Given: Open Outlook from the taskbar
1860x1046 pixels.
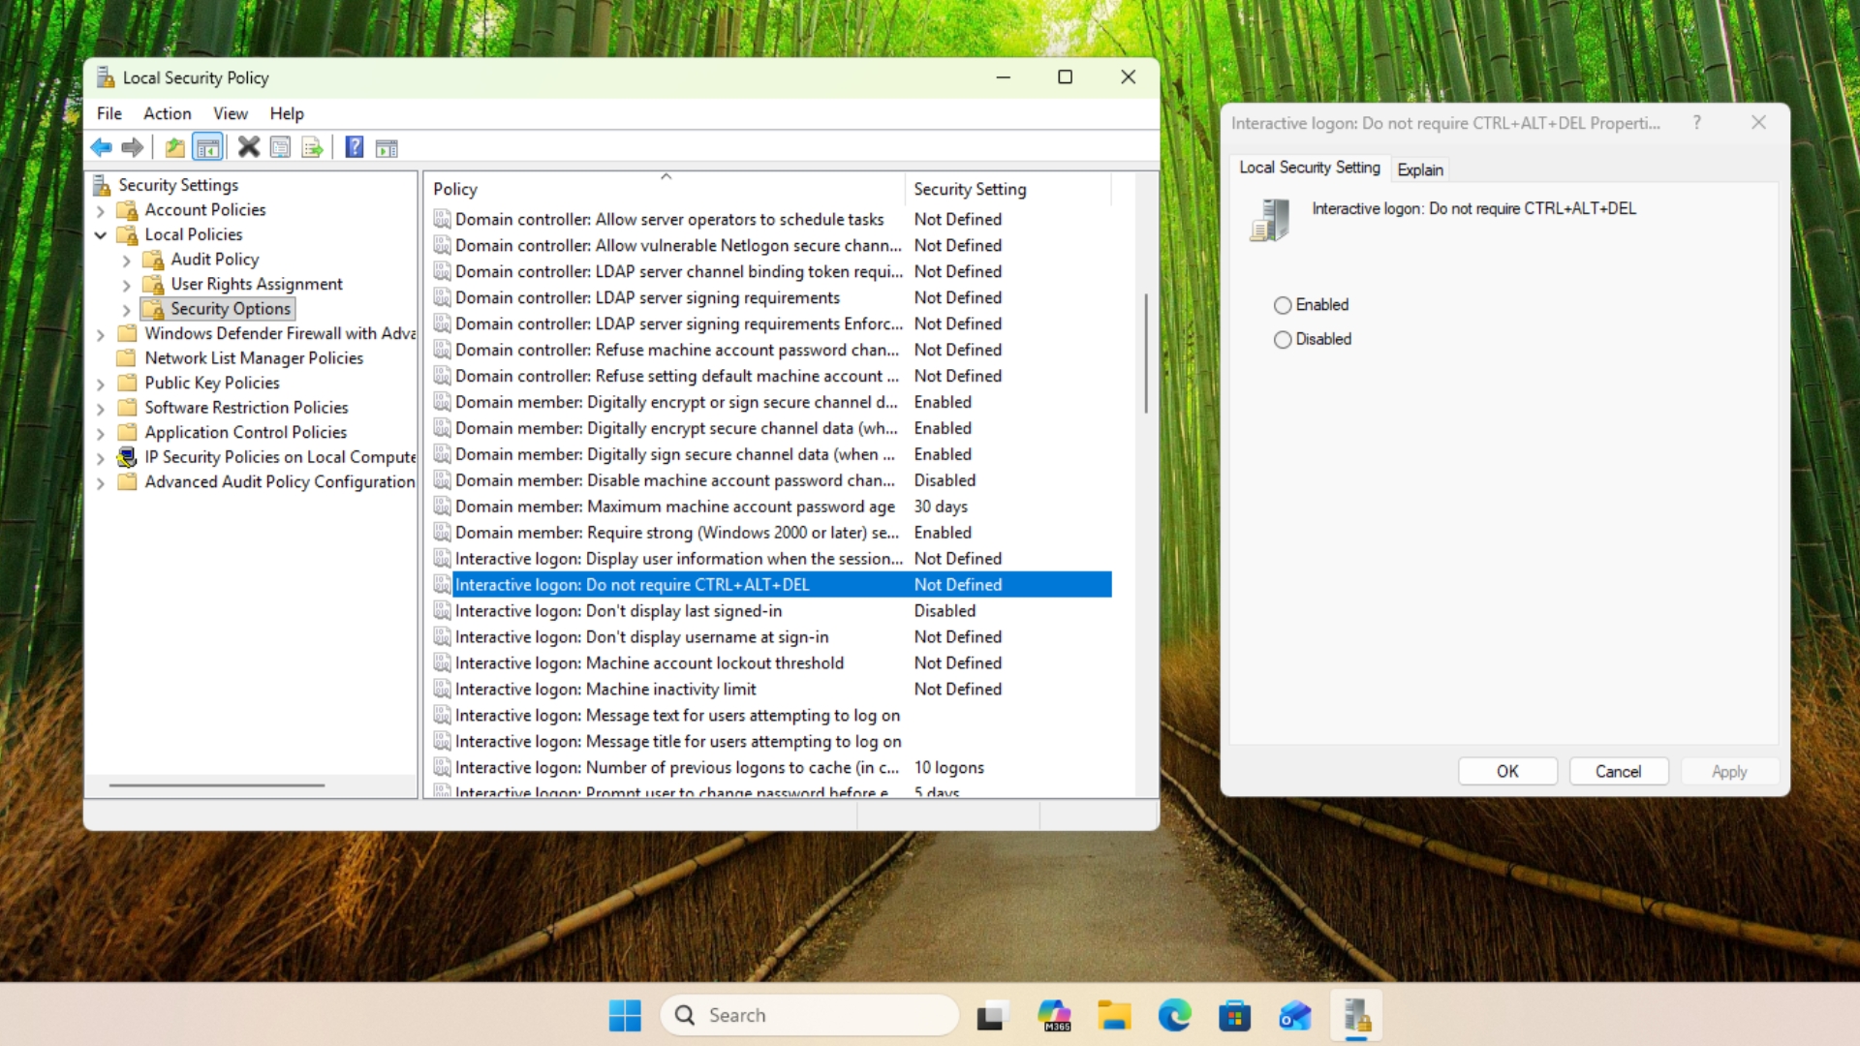Looking at the screenshot, I should coord(1295,1015).
